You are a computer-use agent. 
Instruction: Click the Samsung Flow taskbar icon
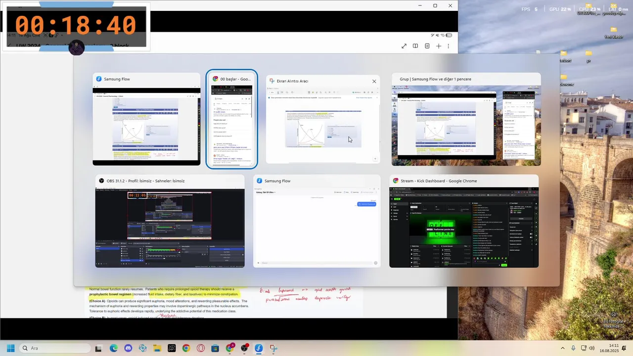point(259,348)
